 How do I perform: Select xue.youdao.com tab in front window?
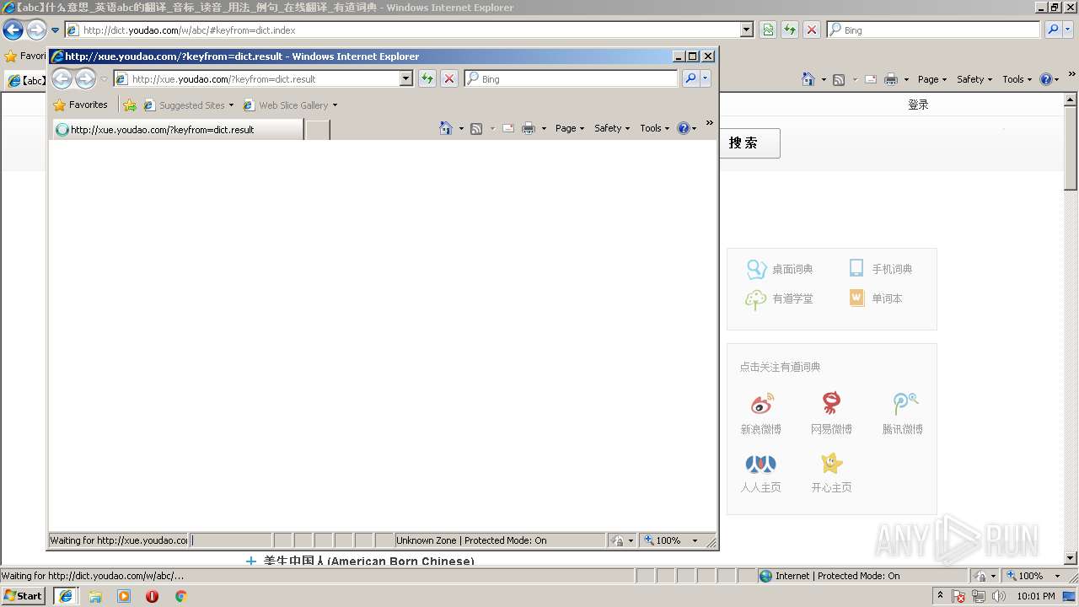178,129
